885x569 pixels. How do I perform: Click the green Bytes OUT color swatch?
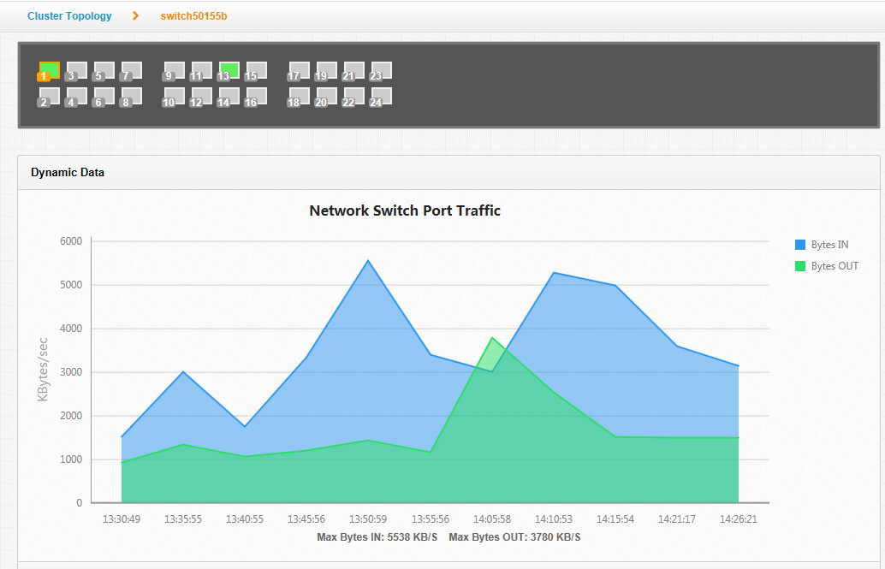click(800, 266)
